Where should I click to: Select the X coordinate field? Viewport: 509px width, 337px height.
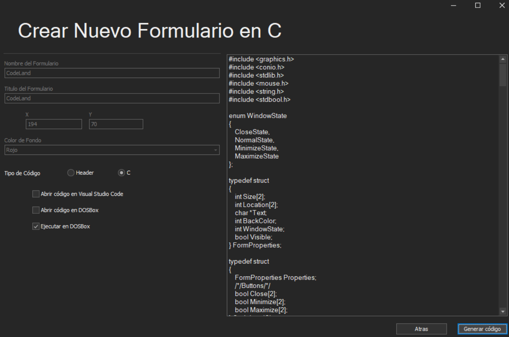55,124
